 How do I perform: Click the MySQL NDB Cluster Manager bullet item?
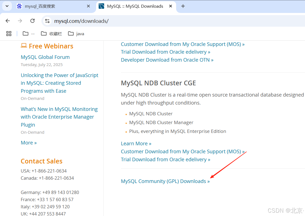(161, 122)
